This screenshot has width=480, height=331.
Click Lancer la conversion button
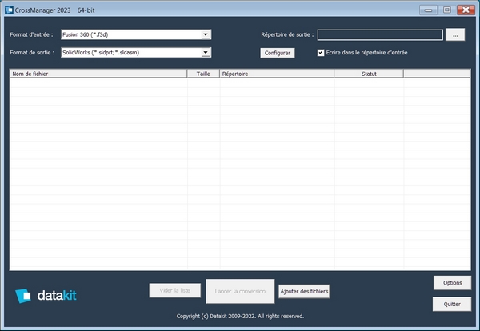(240, 291)
